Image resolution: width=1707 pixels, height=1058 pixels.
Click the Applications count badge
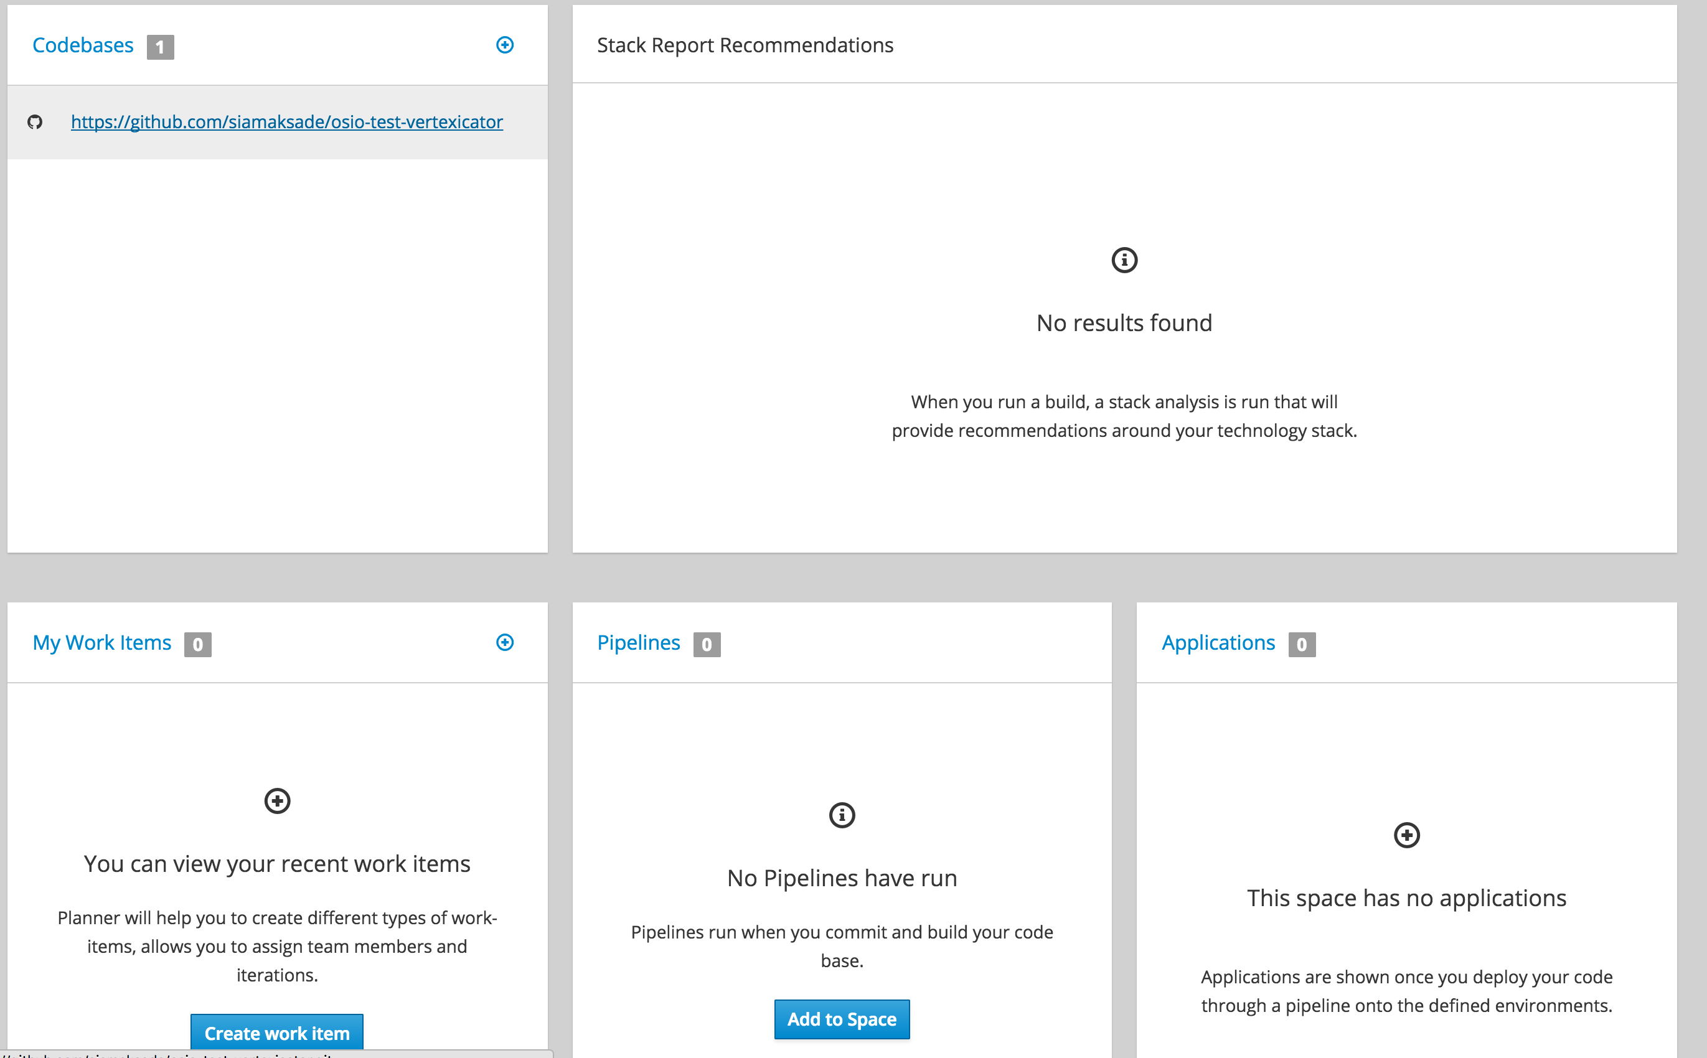pos(1302,645)
